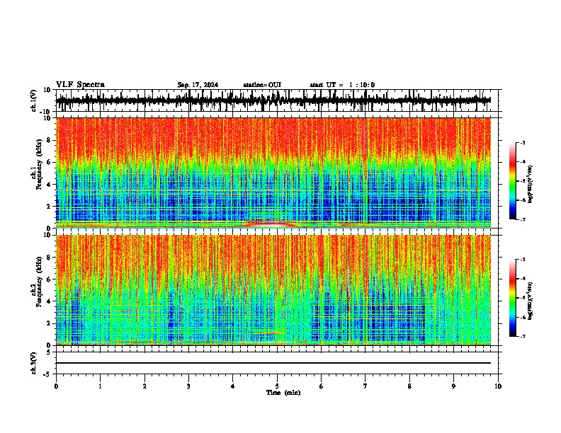Click the ch.1 voltage waveform trace
The image size is (561, 433).
[x=273, y=100]
